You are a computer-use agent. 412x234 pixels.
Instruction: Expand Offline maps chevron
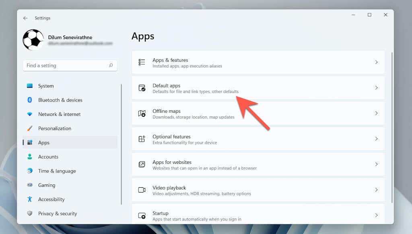376,113
